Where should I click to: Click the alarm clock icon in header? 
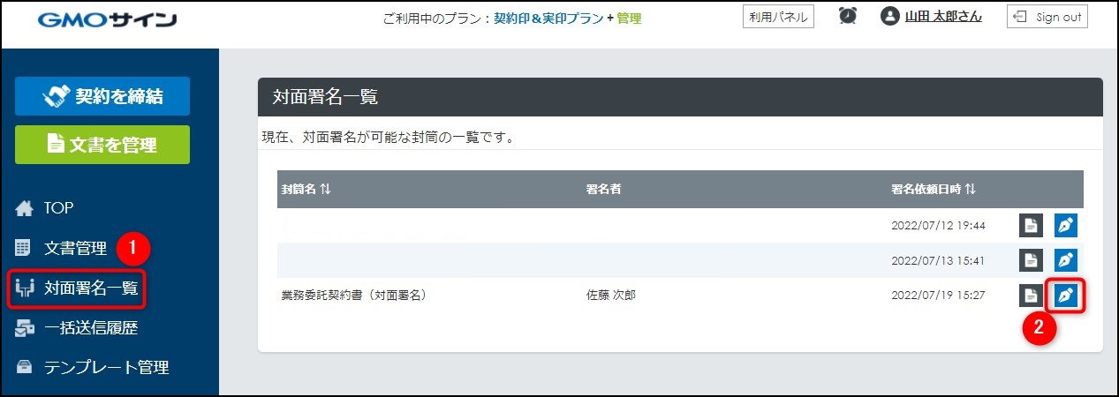848,17
